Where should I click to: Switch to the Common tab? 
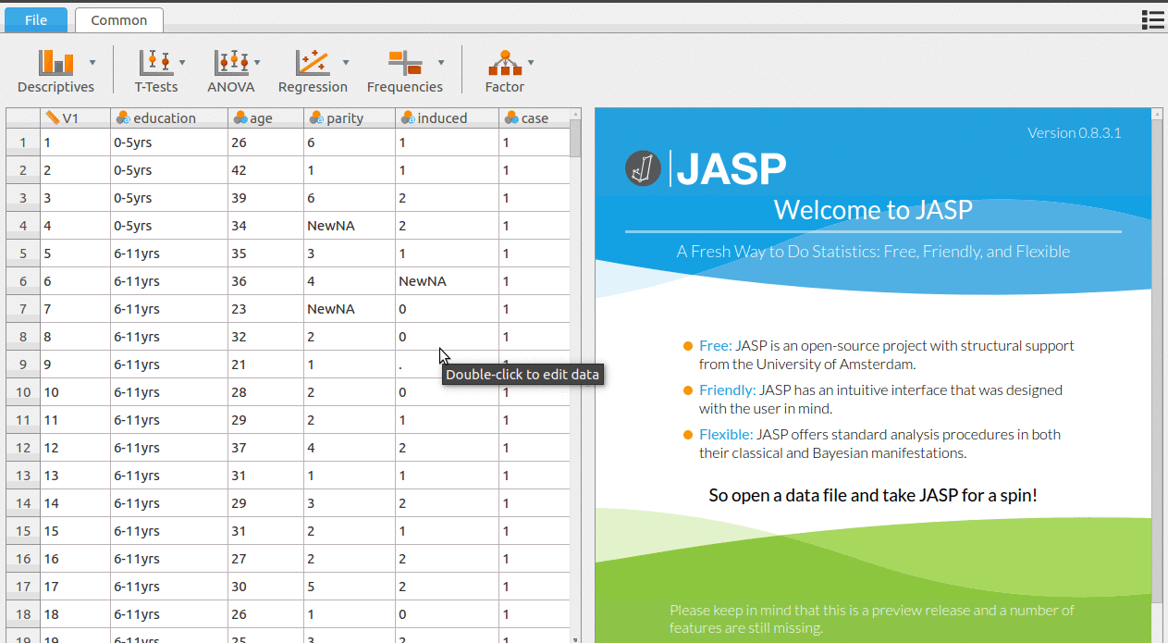click(118, 19)
